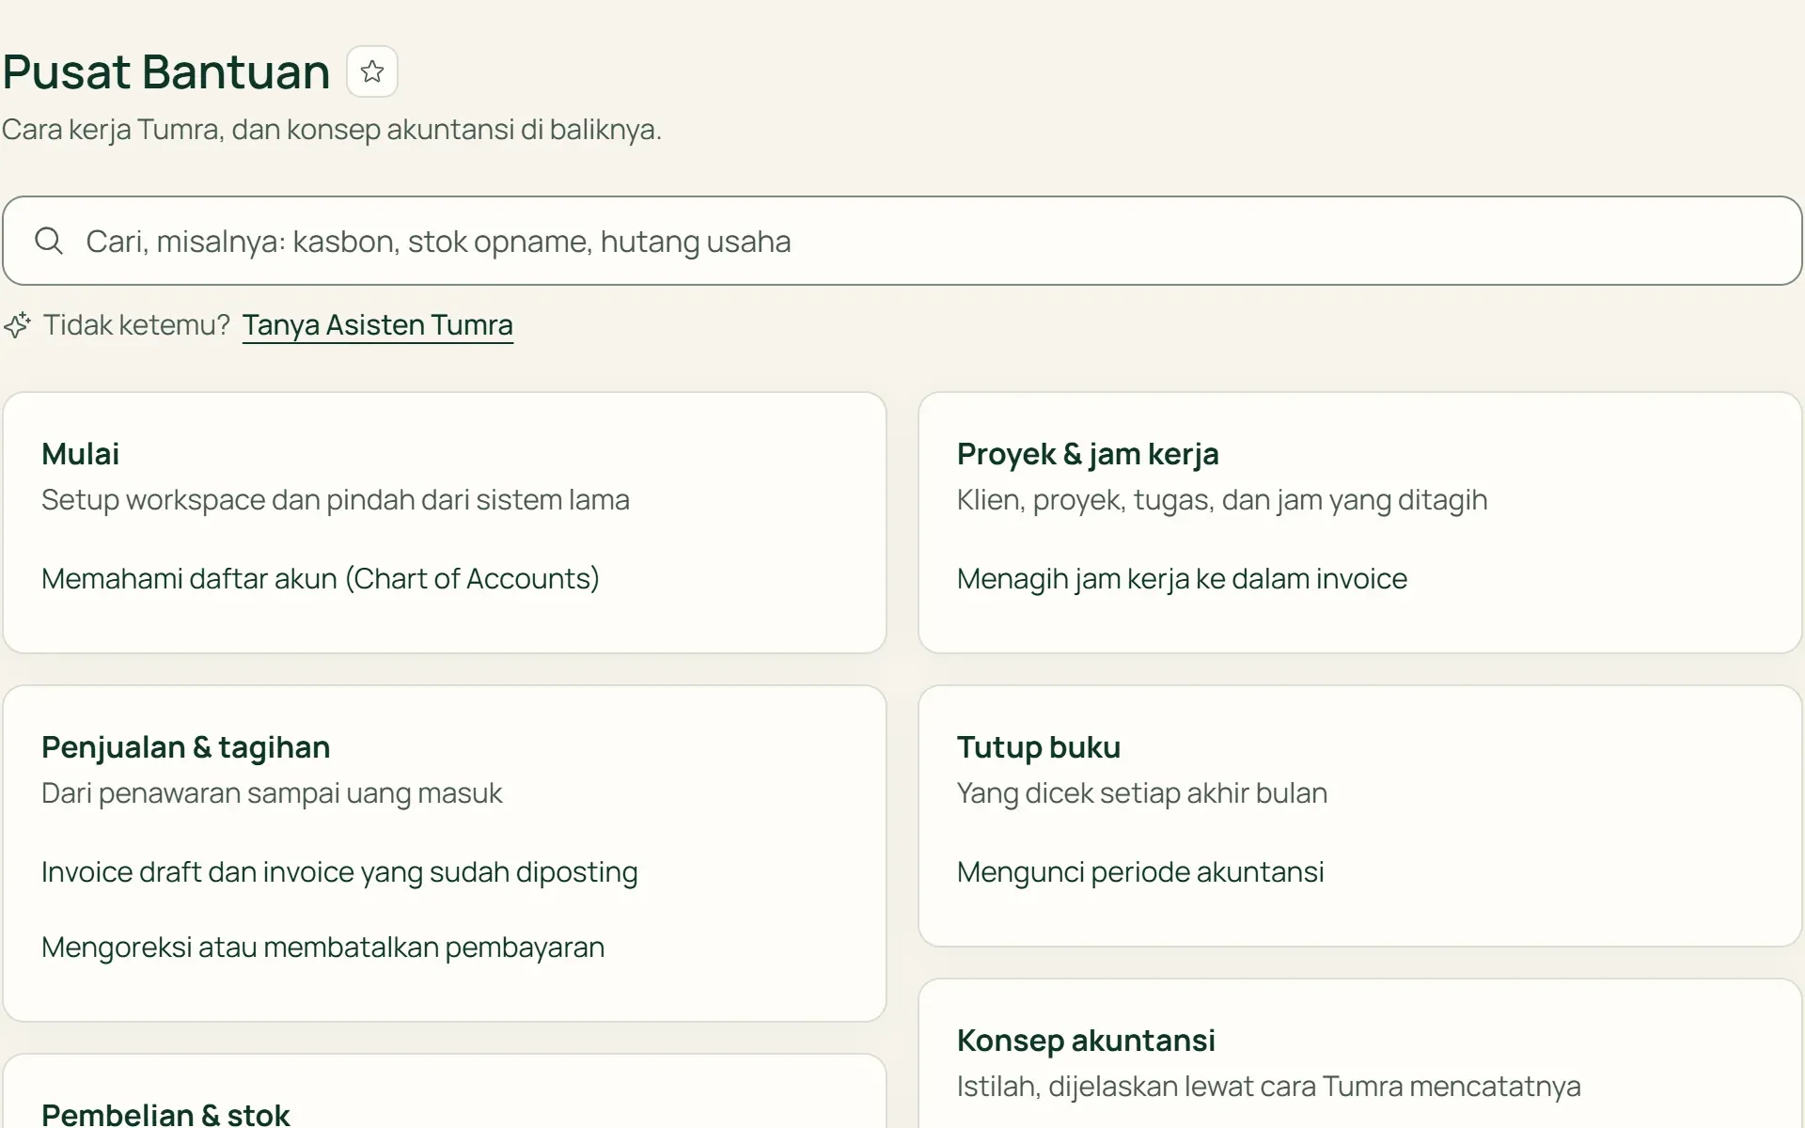Click the sparkle icon beside Tidak ketemu
Viewport: 1805px width, 1128px height.
[17, 325]
